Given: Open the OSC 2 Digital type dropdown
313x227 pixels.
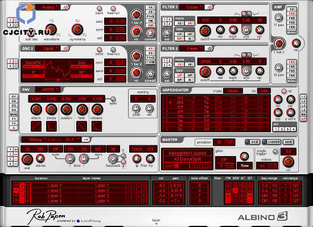Looking at the screenshot, I should click(48, 48).
